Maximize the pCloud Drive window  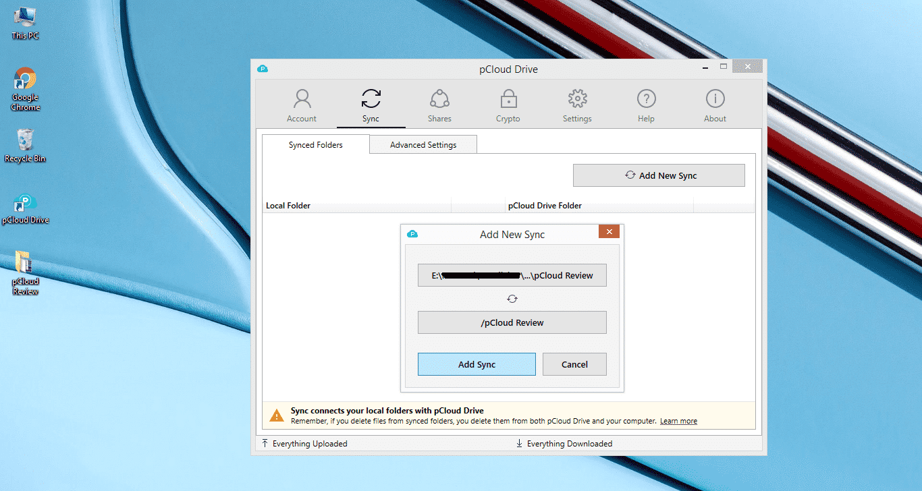724,67
